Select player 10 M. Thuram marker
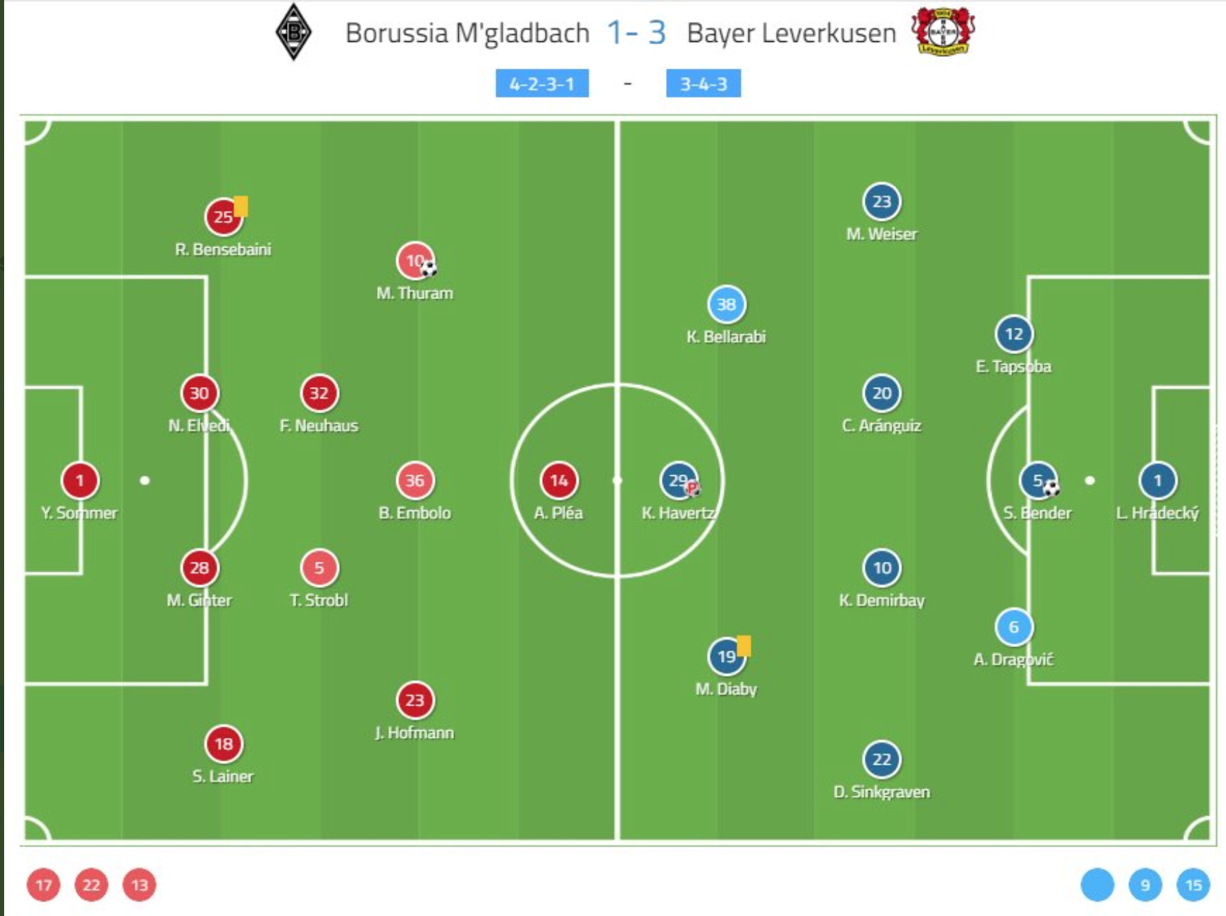1226x916 pixels. pyautogui.click(x=415, y=261)
